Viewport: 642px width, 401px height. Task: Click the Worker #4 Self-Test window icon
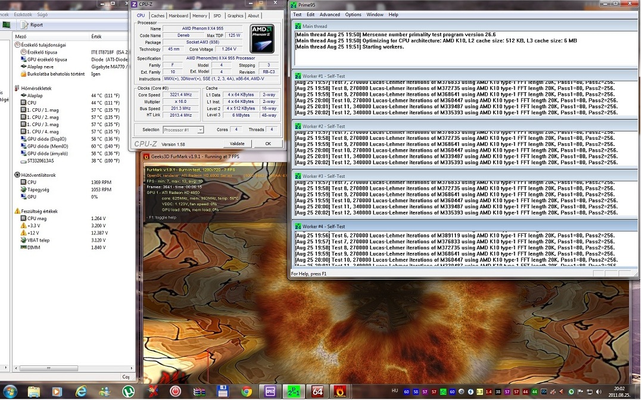(298, 227)
